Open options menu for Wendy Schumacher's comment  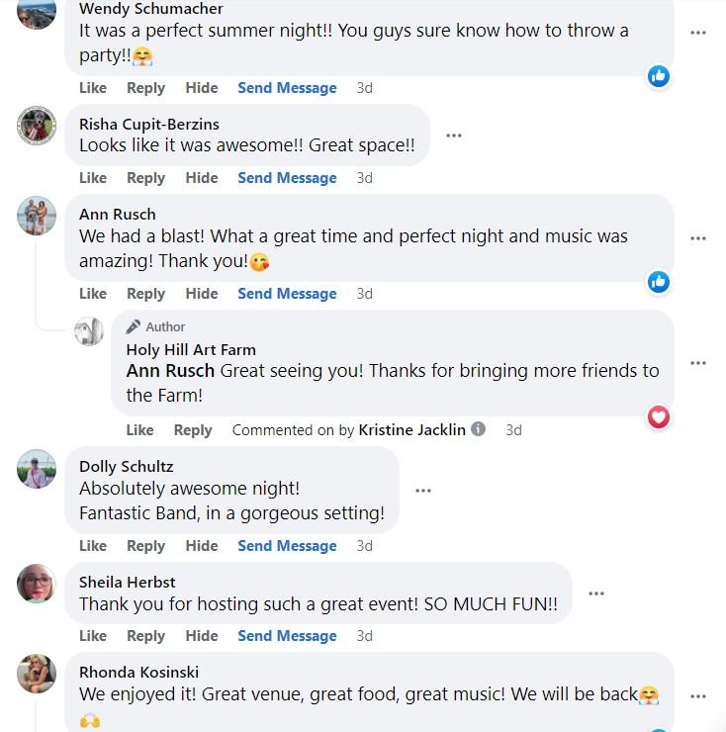click(698, 33)
